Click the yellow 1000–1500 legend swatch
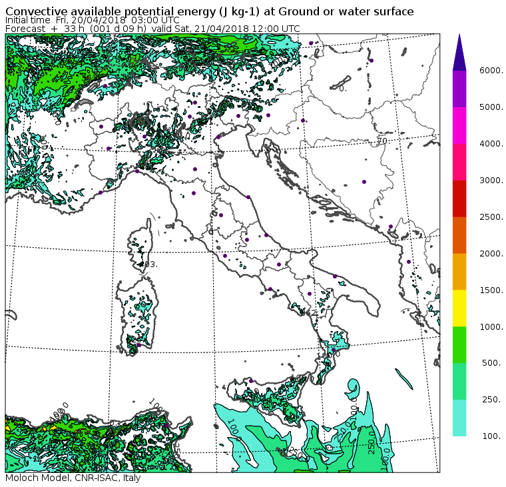Screen dimensions: 506x487 [459, 308]
